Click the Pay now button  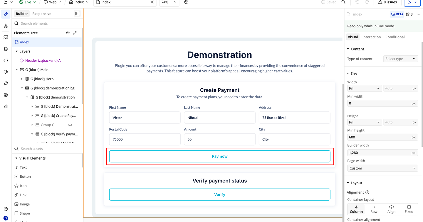pyautogui.click(x=220, y=156)
